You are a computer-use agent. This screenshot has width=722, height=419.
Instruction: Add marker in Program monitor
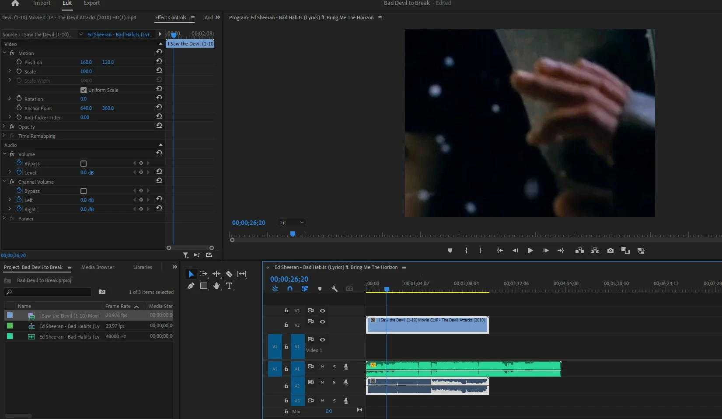click(450, 251)
